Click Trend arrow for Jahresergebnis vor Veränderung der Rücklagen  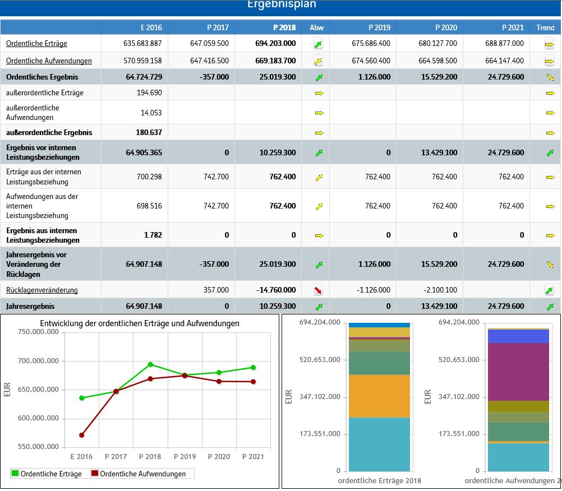point(550,265)
